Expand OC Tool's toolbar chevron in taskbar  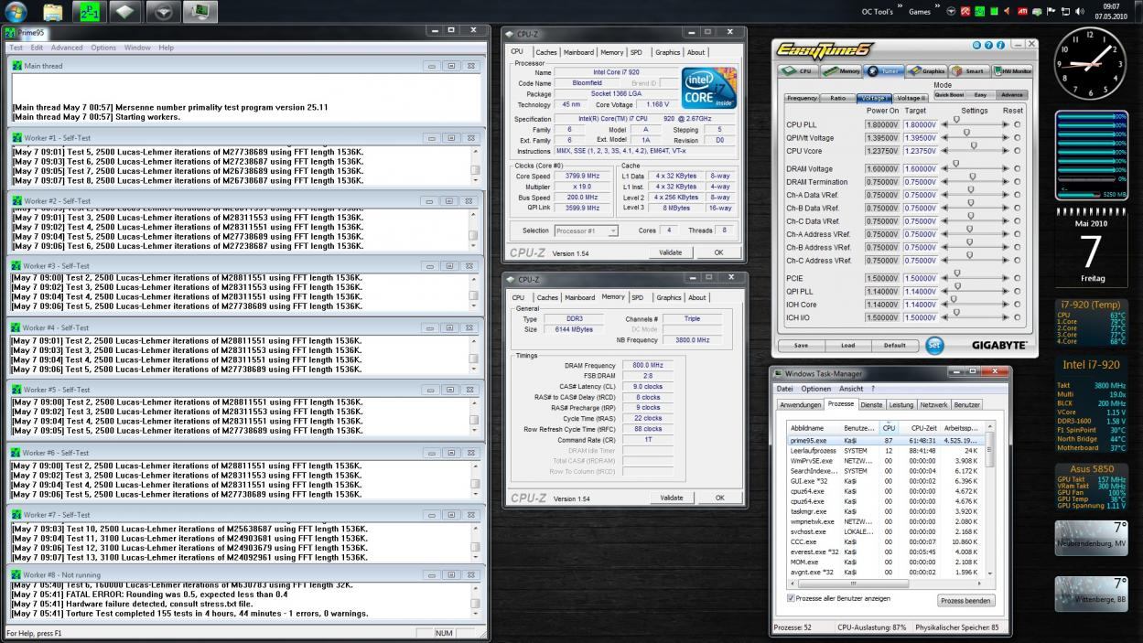[x=899, y=7]
